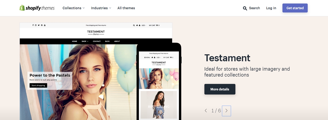Click the Facebook icon in theme preview

pos(33,25)
